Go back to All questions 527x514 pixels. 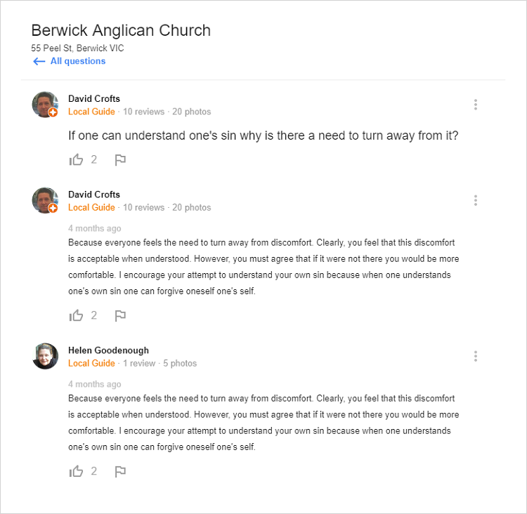pyautogui.click(x=78, y=61)
